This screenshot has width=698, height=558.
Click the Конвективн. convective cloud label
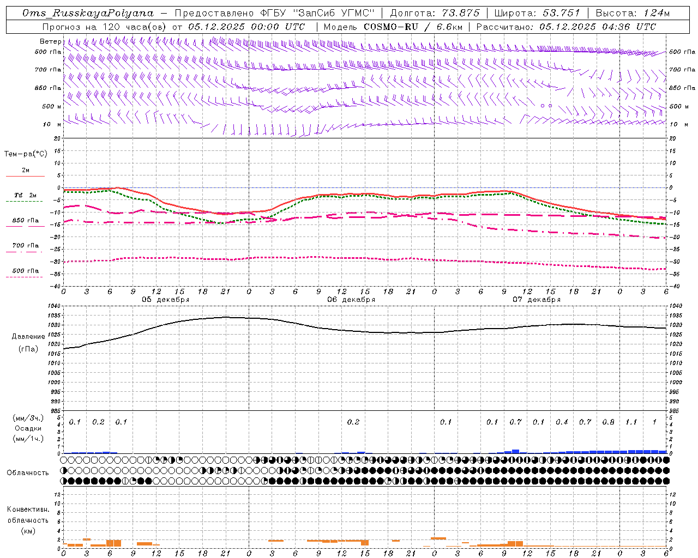click(x=28, y=510)
